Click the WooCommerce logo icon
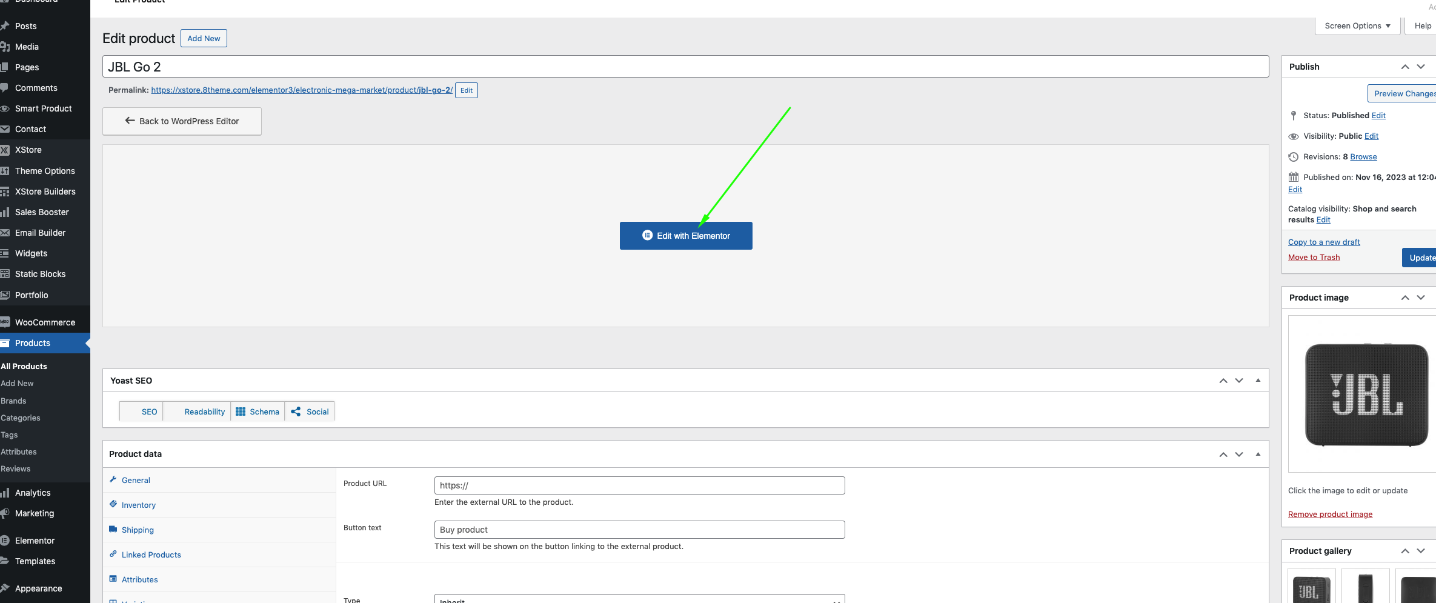The width and height of the screenshot is (1436, 603). [4, 322]
